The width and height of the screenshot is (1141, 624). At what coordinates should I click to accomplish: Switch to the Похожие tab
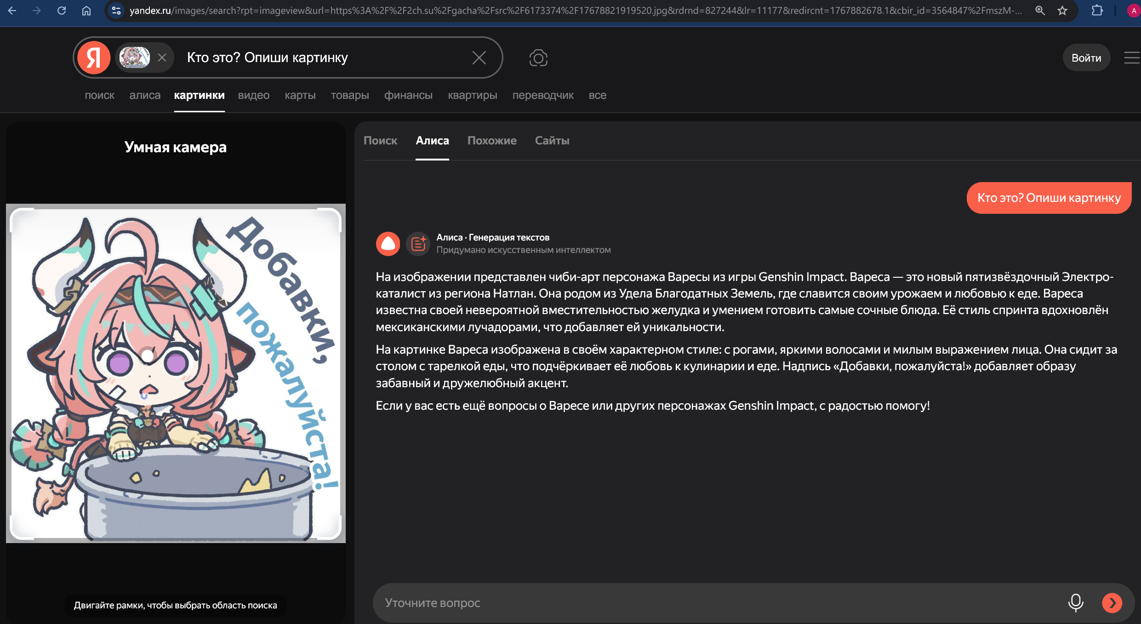click(492, 141)
